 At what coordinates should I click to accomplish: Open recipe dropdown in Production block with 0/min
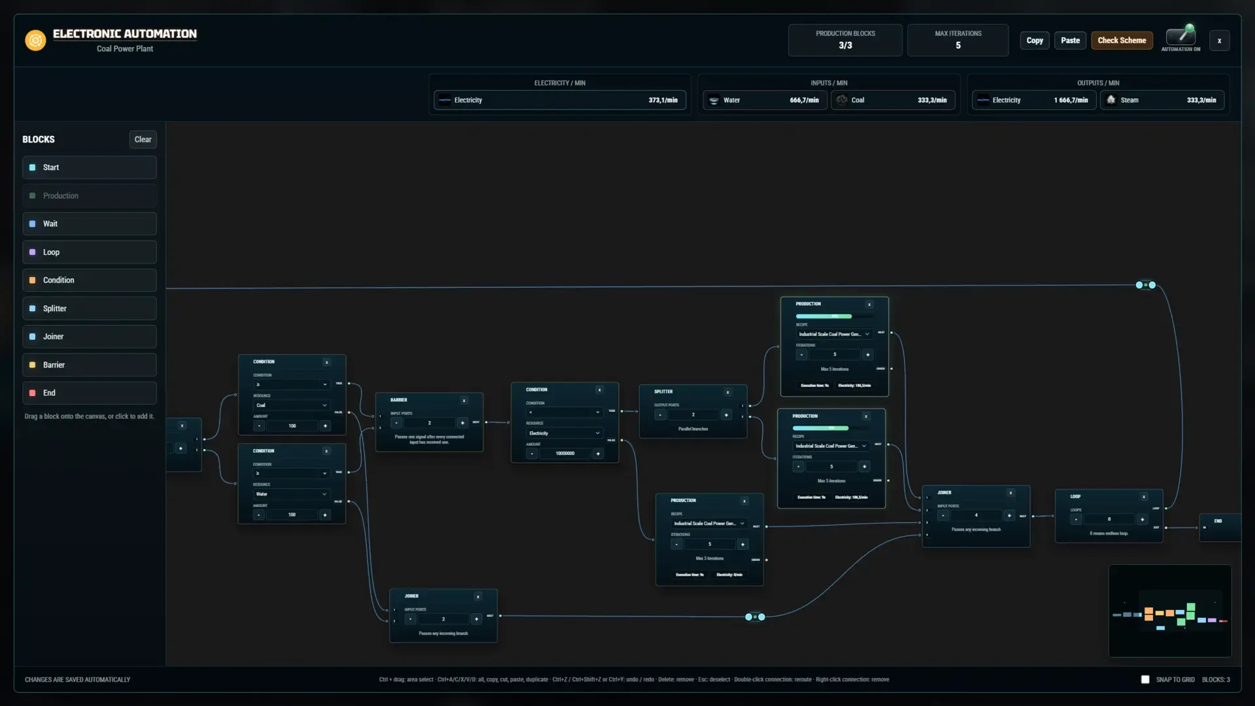[709, 524]
